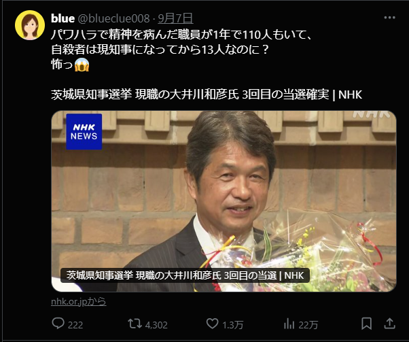Viewport: 409px width, 342px height.
Task: Open view analytics bar chart icon
Action: pos(288,324)
